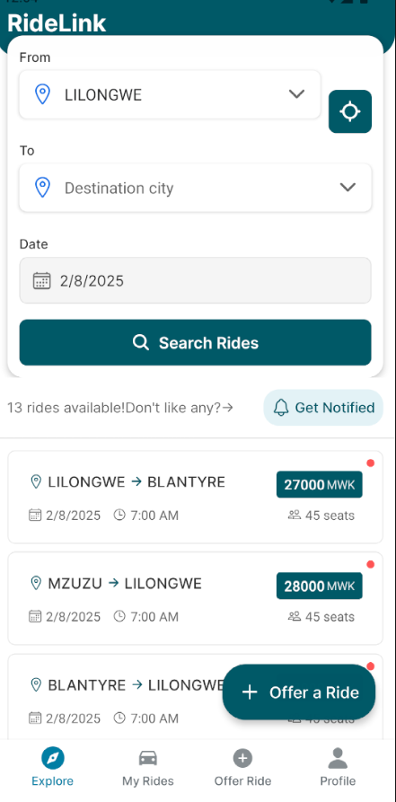Click the bell icon in Get Notified
The image size is (396, 802).
281,408
